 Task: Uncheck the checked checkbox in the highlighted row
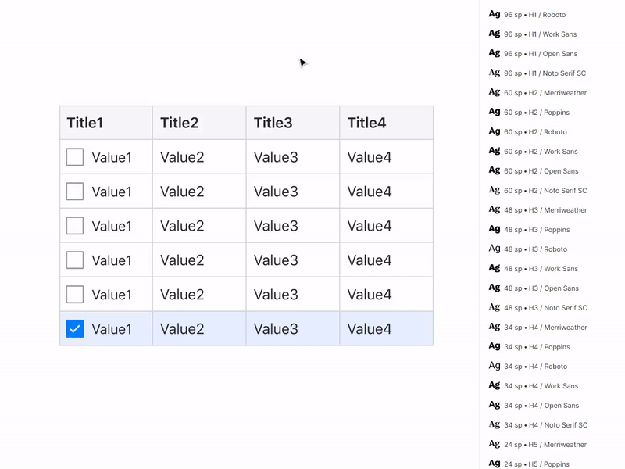pos(75,329)
